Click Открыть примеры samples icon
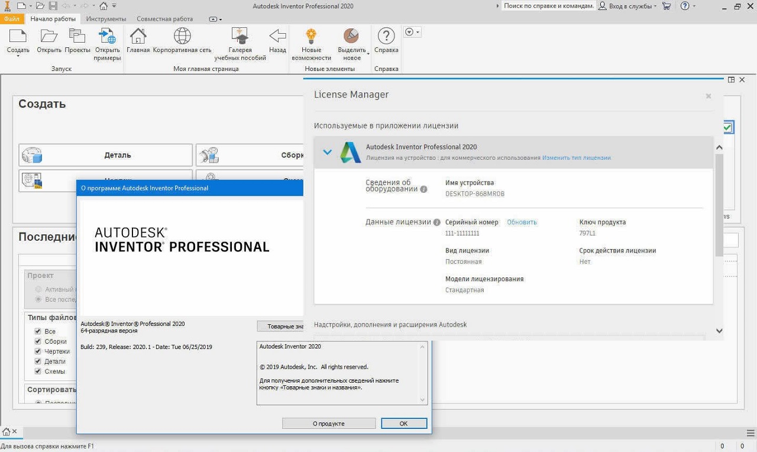Screen dimensions: 757x452 pos(107,36)
